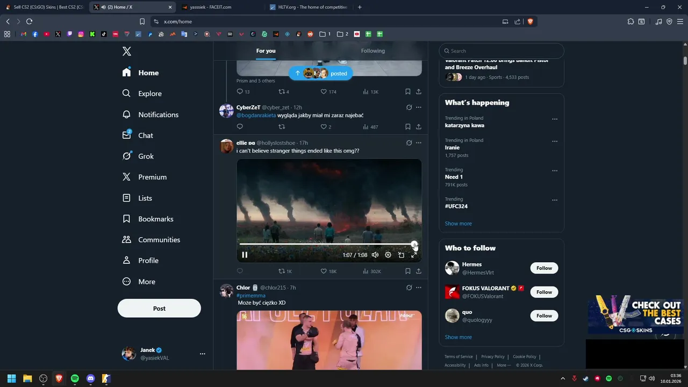Open Home from the sidebar
This screenshot has height=387, width=688.
coord(141,73)
